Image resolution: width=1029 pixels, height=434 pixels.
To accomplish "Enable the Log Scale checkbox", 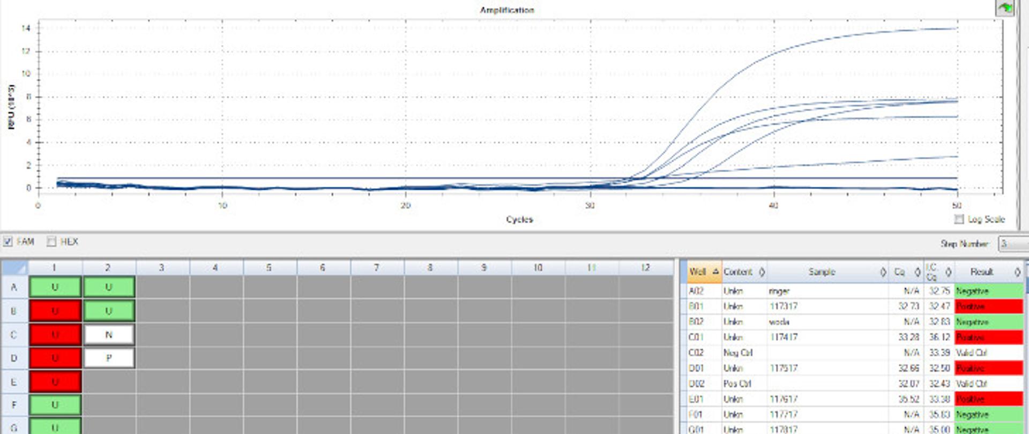I will (x=959, y=219).
